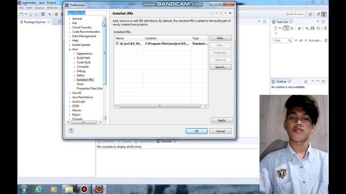Image resolution: width=346 pixels, height=194 pixels.
Task: Click the type filter text field in Preferences
Action: click(x=86, y=13)
